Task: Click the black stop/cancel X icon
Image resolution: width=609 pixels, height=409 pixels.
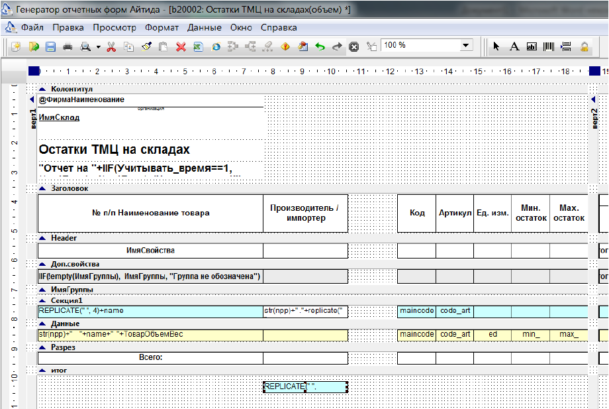Action: click(x=354, y=47)
